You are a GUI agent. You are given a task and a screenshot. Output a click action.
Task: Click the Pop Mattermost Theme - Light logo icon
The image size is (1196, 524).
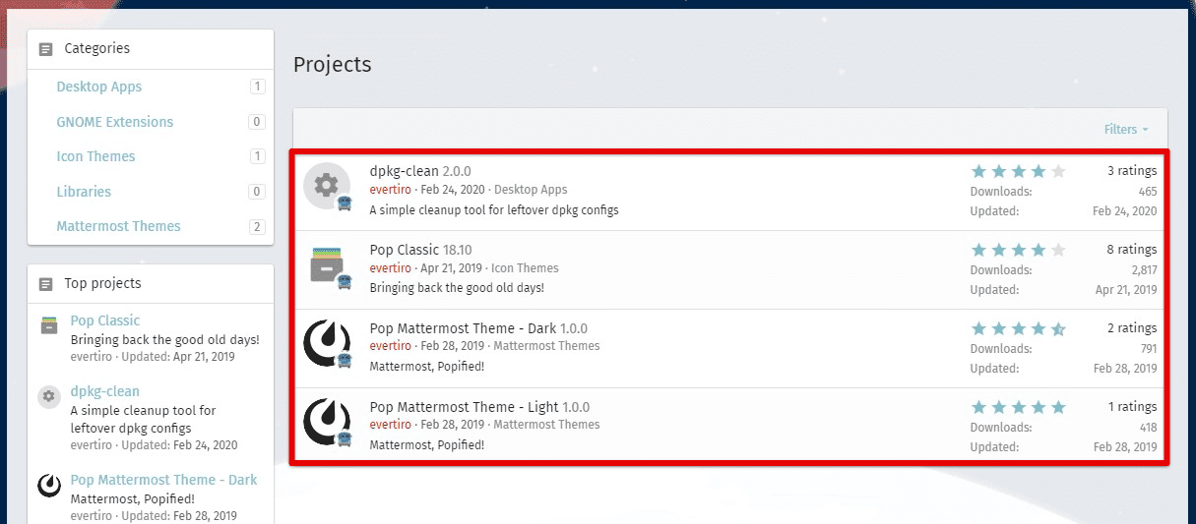[x=326, y=422]
